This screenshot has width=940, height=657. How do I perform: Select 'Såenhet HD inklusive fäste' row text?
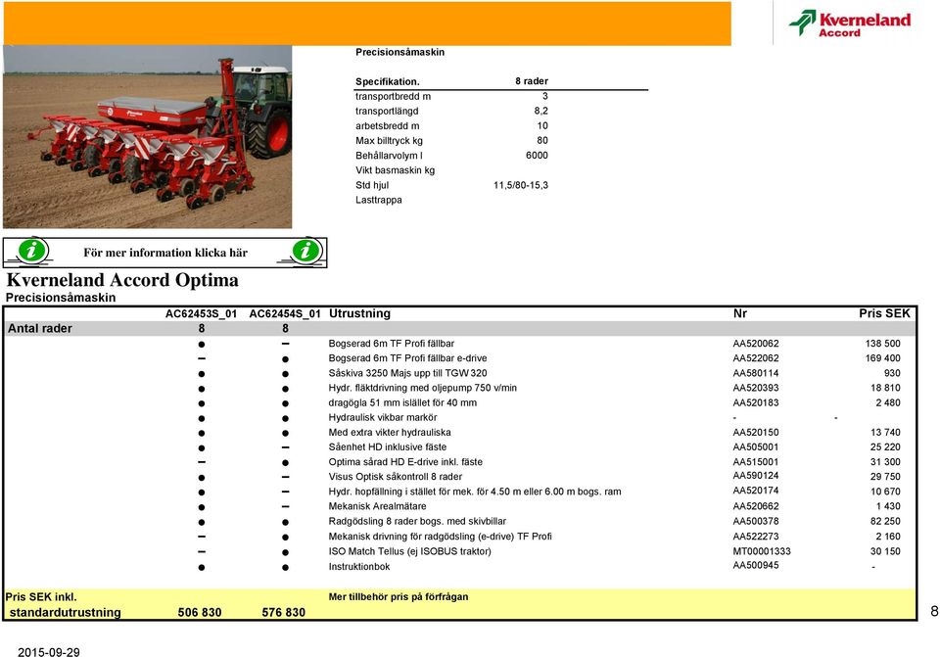(x=388, y=446)
